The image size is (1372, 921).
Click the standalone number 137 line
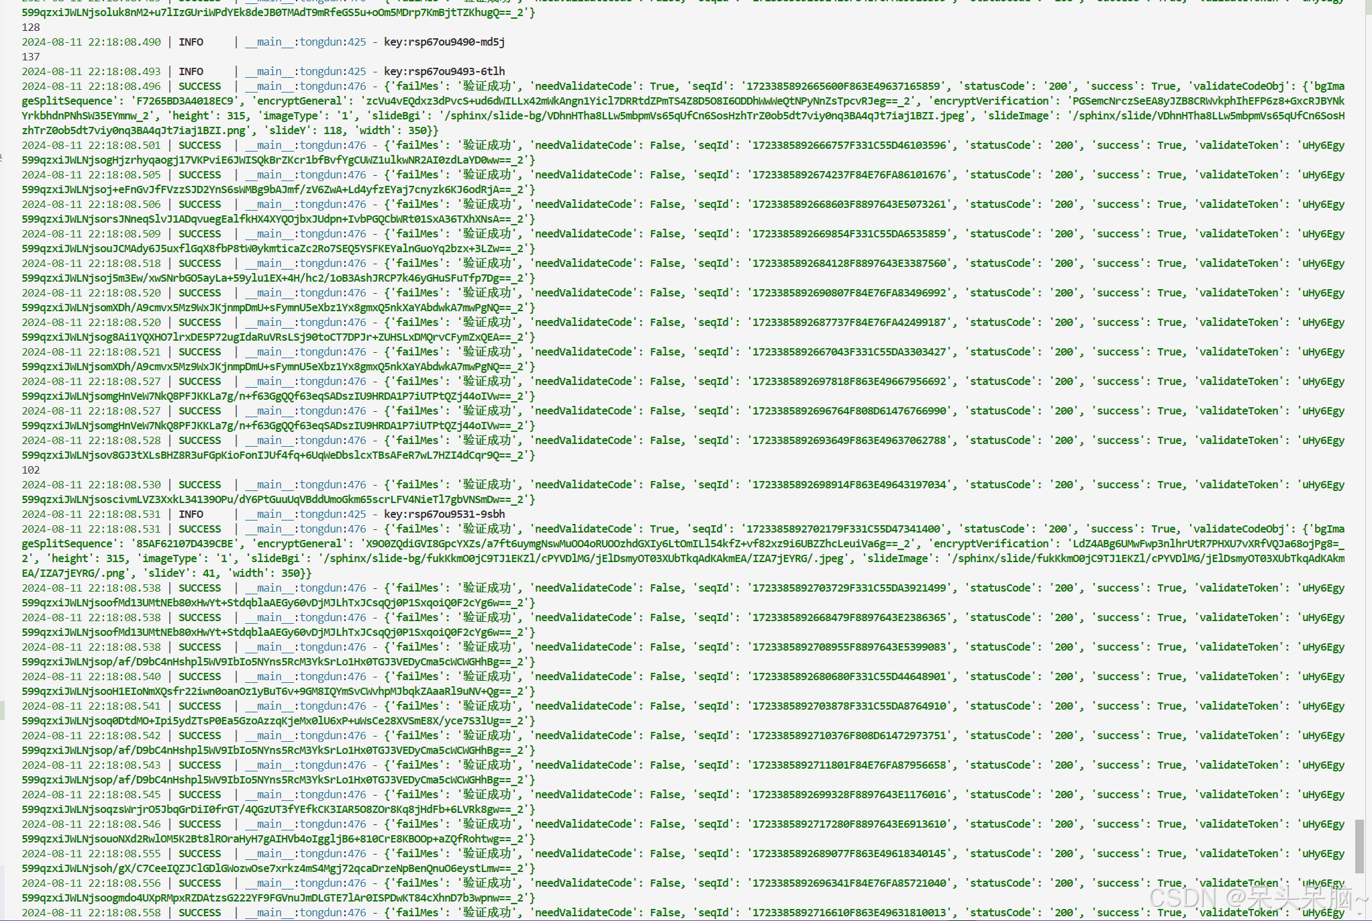tap(31, 57)
